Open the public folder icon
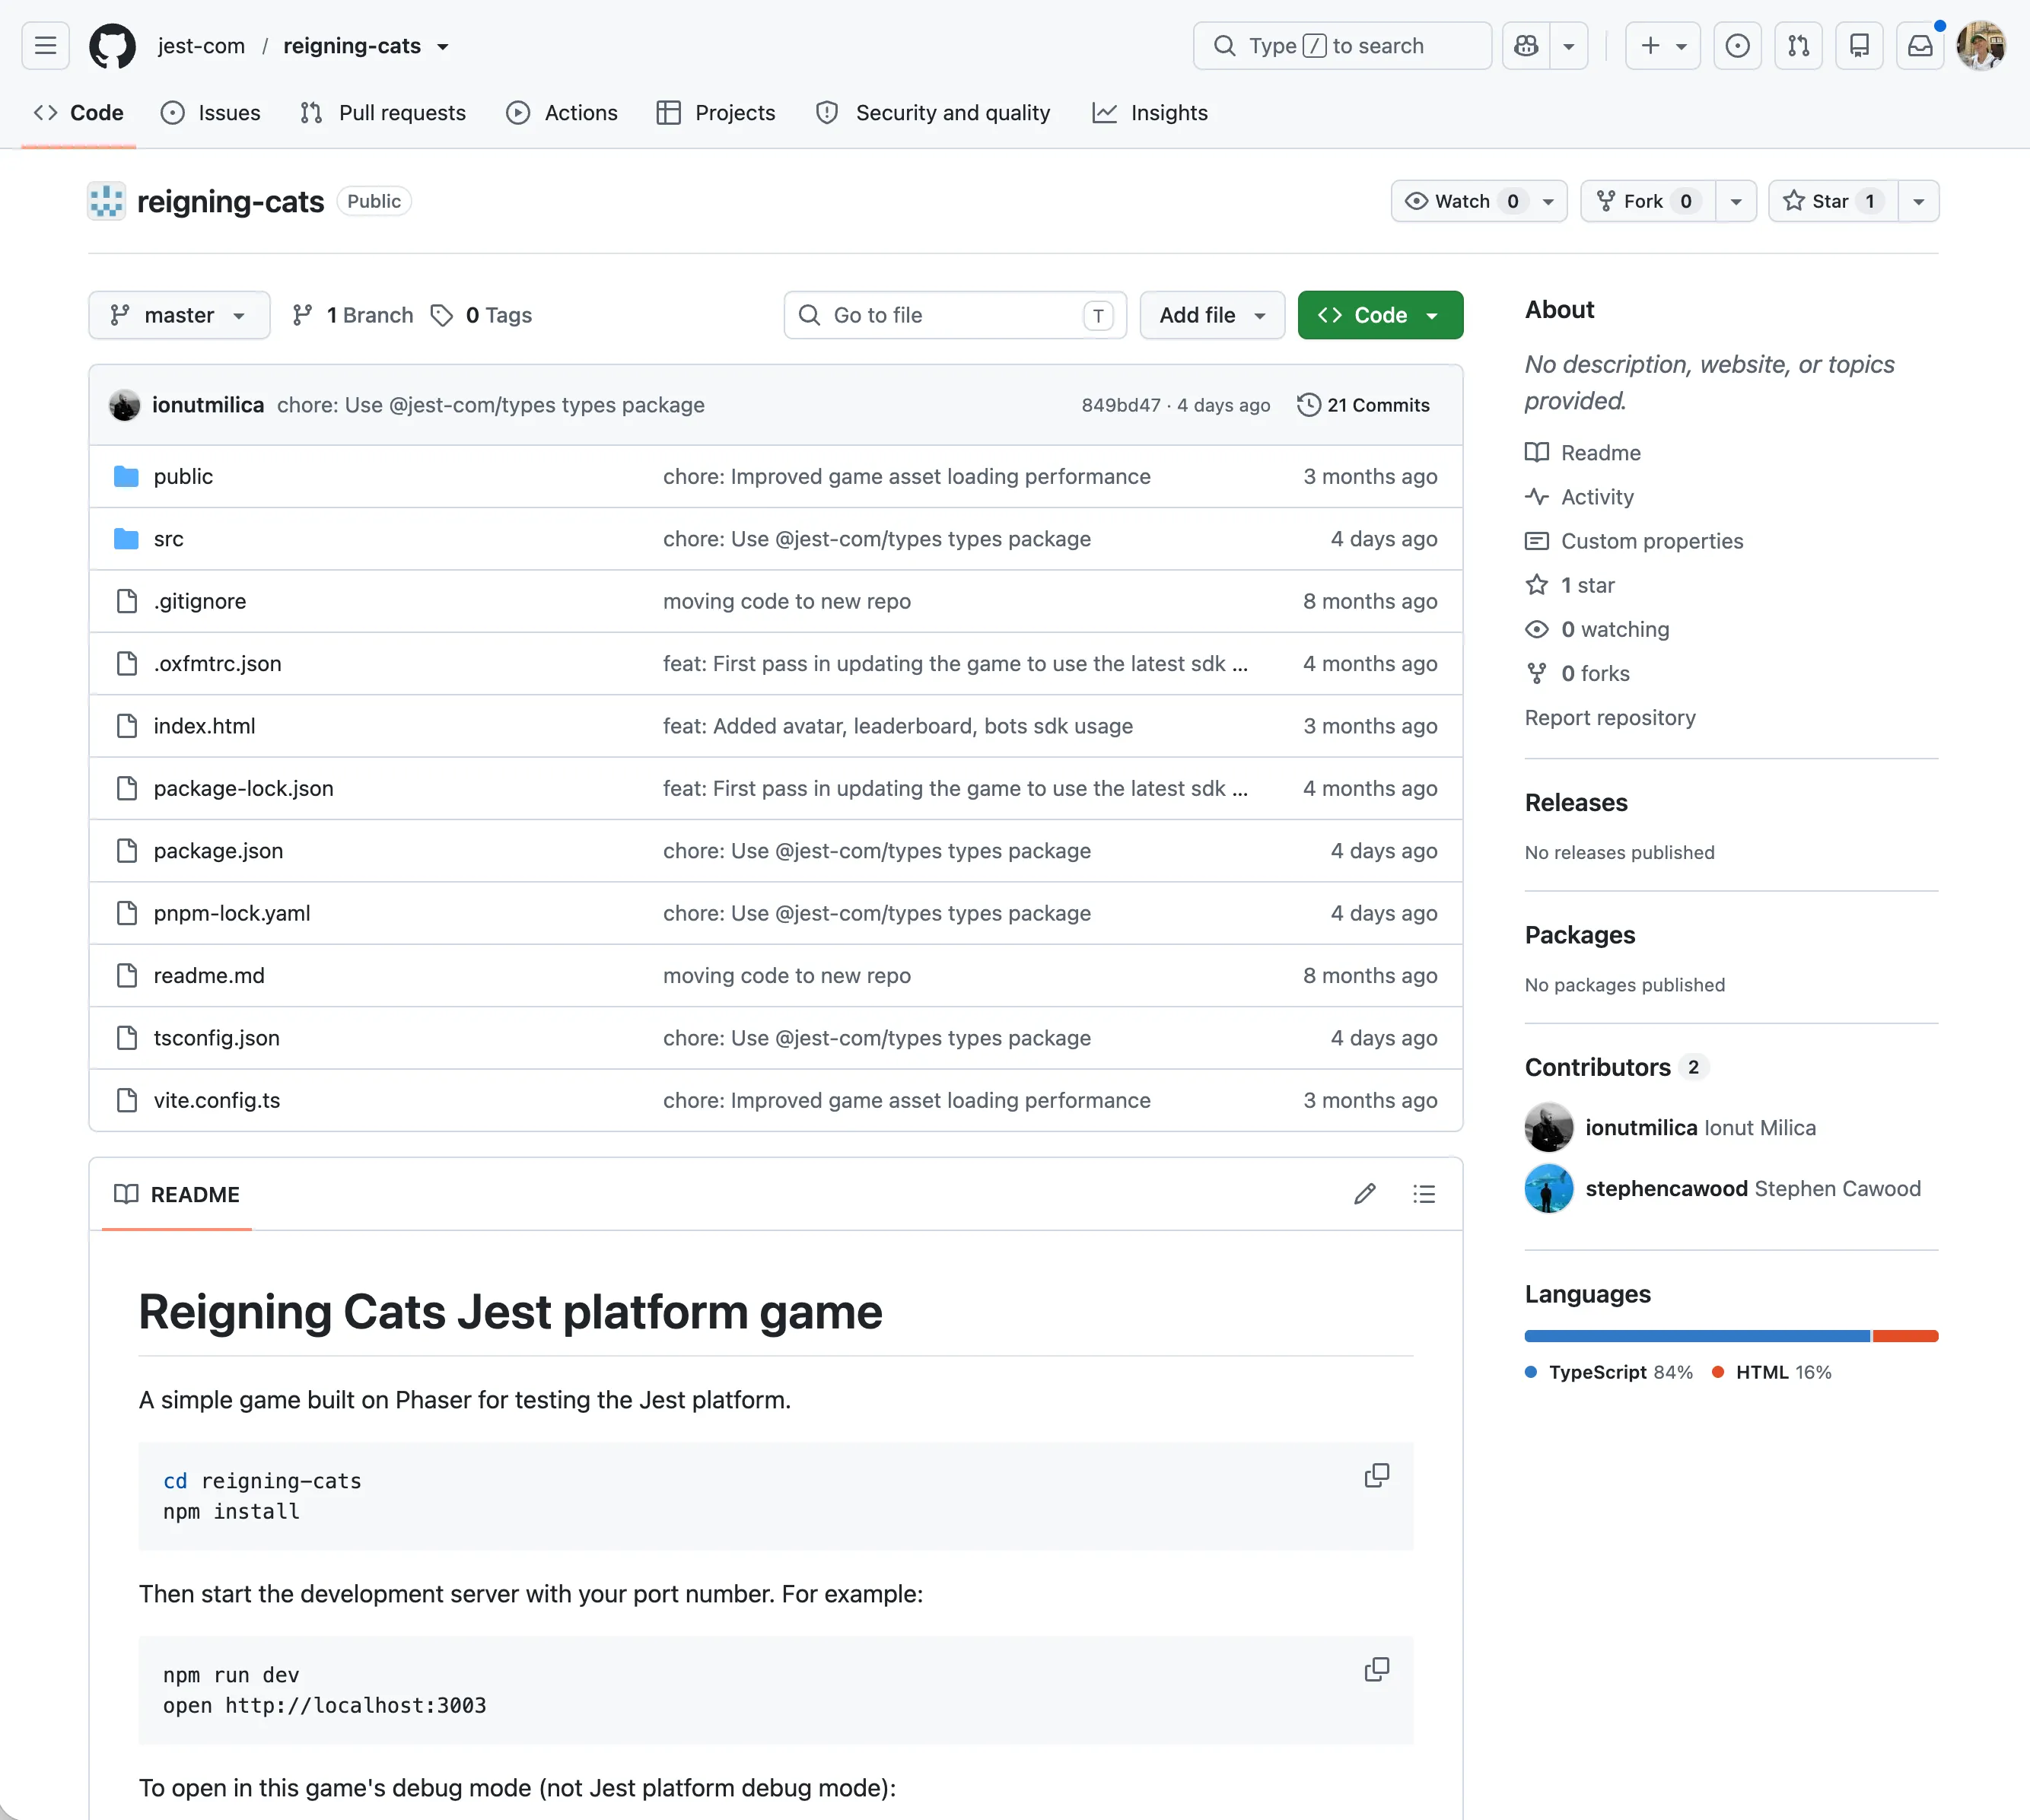This screenshot has width=2030, height=1820. click(126, 476)
